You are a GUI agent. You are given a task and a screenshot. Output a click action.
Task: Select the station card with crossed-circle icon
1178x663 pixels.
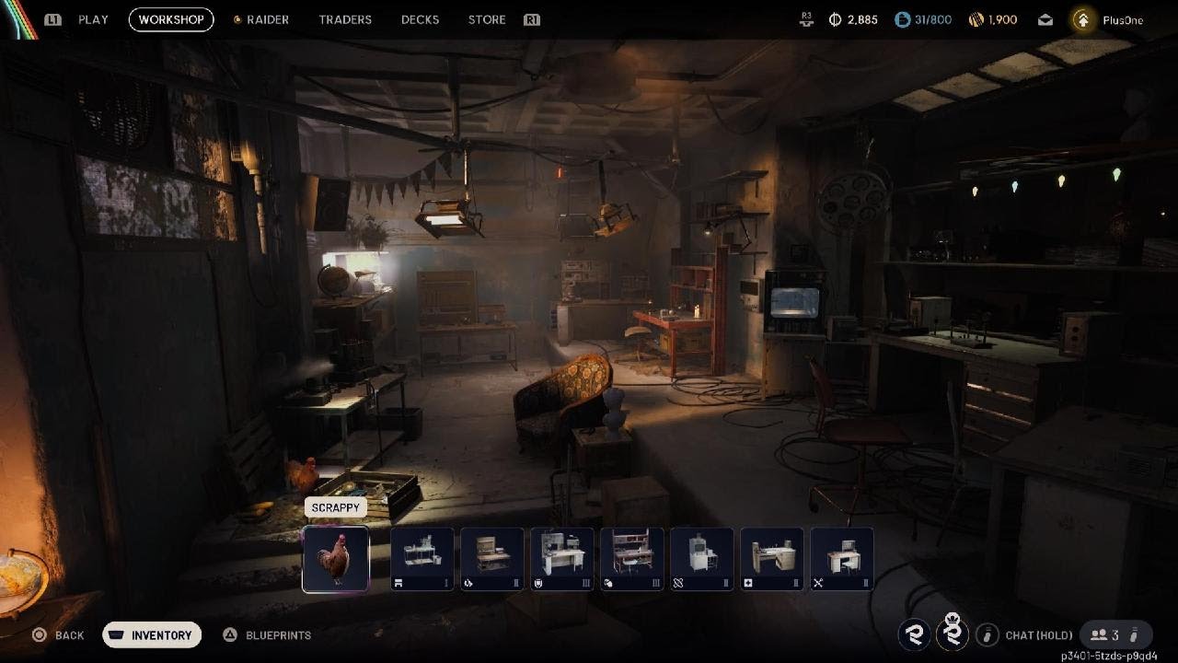702,559
